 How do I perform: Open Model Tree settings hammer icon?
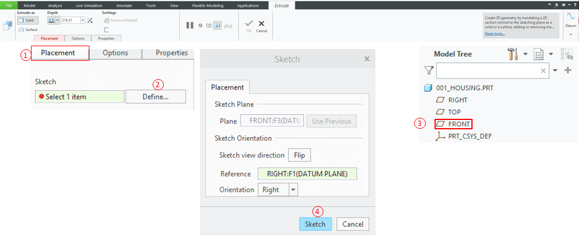[513, 54]
